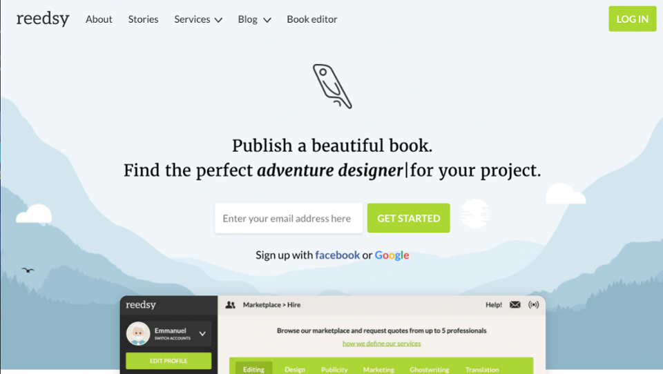
Task: Expand the Blog dropdown menu
Action: coord(255,19)
